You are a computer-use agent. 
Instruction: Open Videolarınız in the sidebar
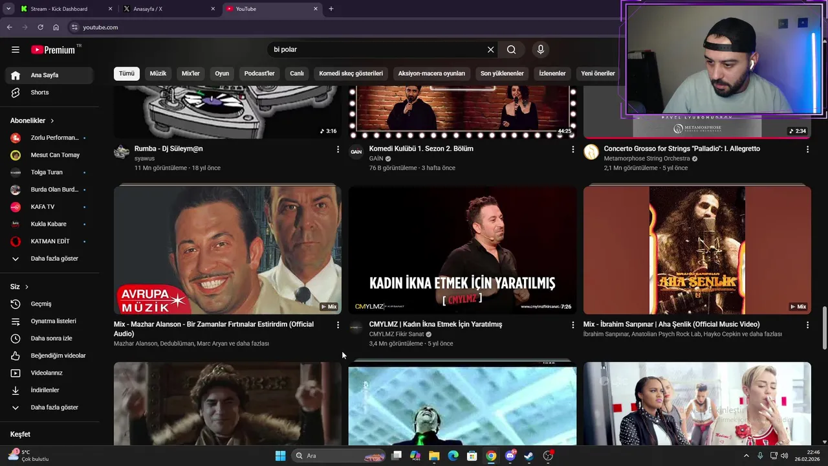pyautogui.click(x=49, y=373)
